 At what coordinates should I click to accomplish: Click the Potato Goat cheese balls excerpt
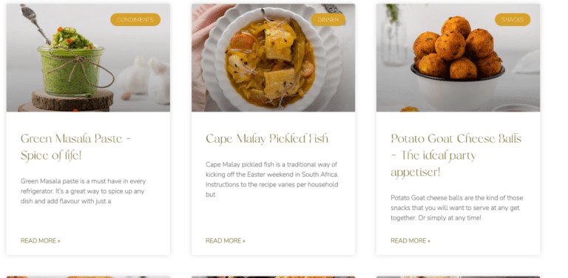pyautogui.click(x=457, y=208)
